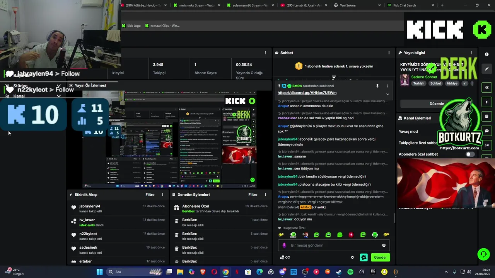Image resolution: width=495 pixels, height=278 pixels.
Task: Open Etkinlik Akışı three-dot menu
Action: (x=162, y=195)
